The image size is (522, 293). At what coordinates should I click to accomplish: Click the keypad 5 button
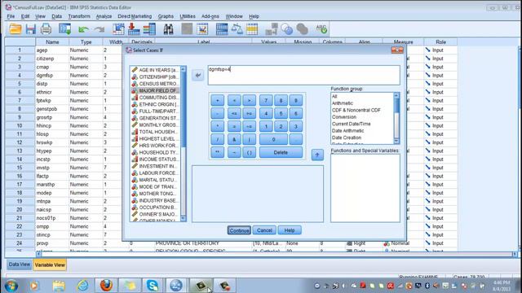tap(281, 114)
